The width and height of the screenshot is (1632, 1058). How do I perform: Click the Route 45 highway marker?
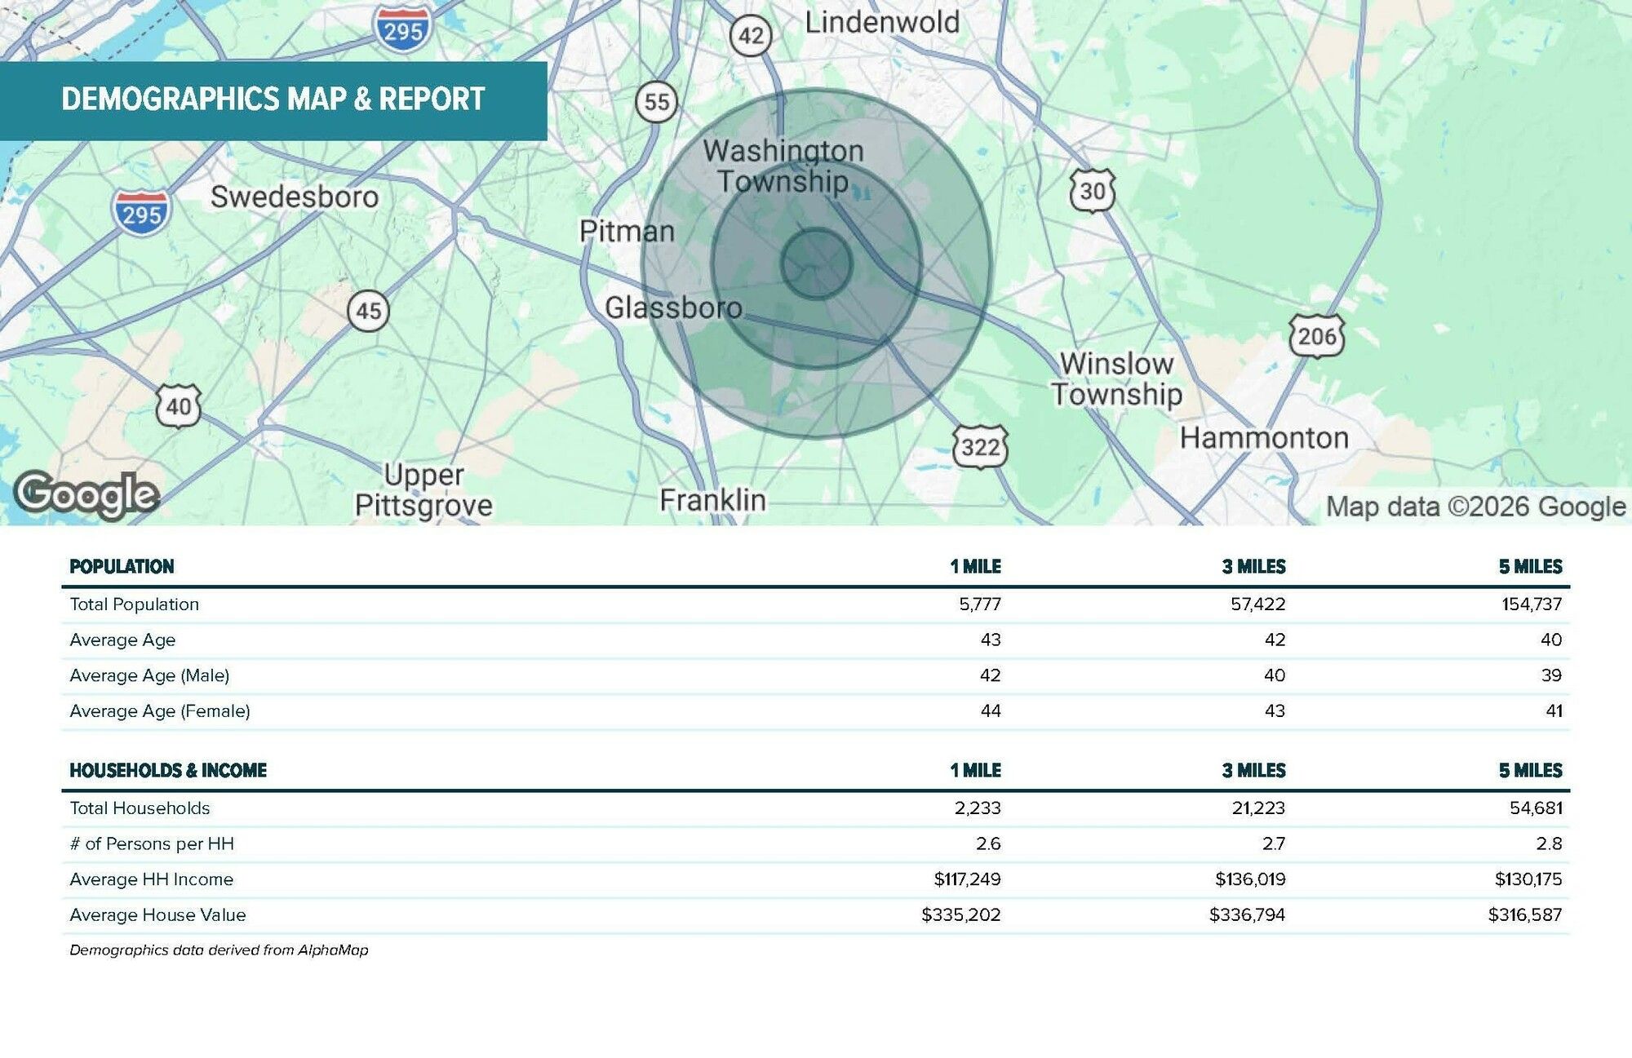[368, 311]
